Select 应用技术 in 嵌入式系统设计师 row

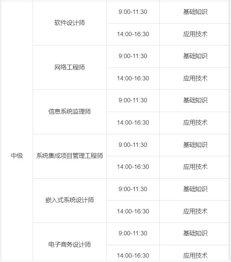195,211
